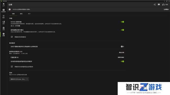
Task: Select the Settings gear in sidebar
Action: 4,34
